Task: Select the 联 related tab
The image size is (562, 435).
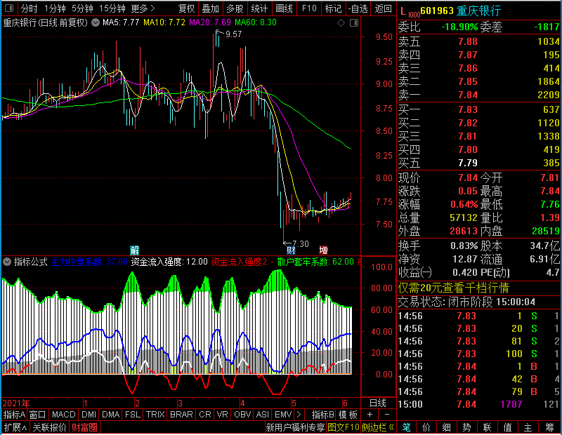Action: 487,427
